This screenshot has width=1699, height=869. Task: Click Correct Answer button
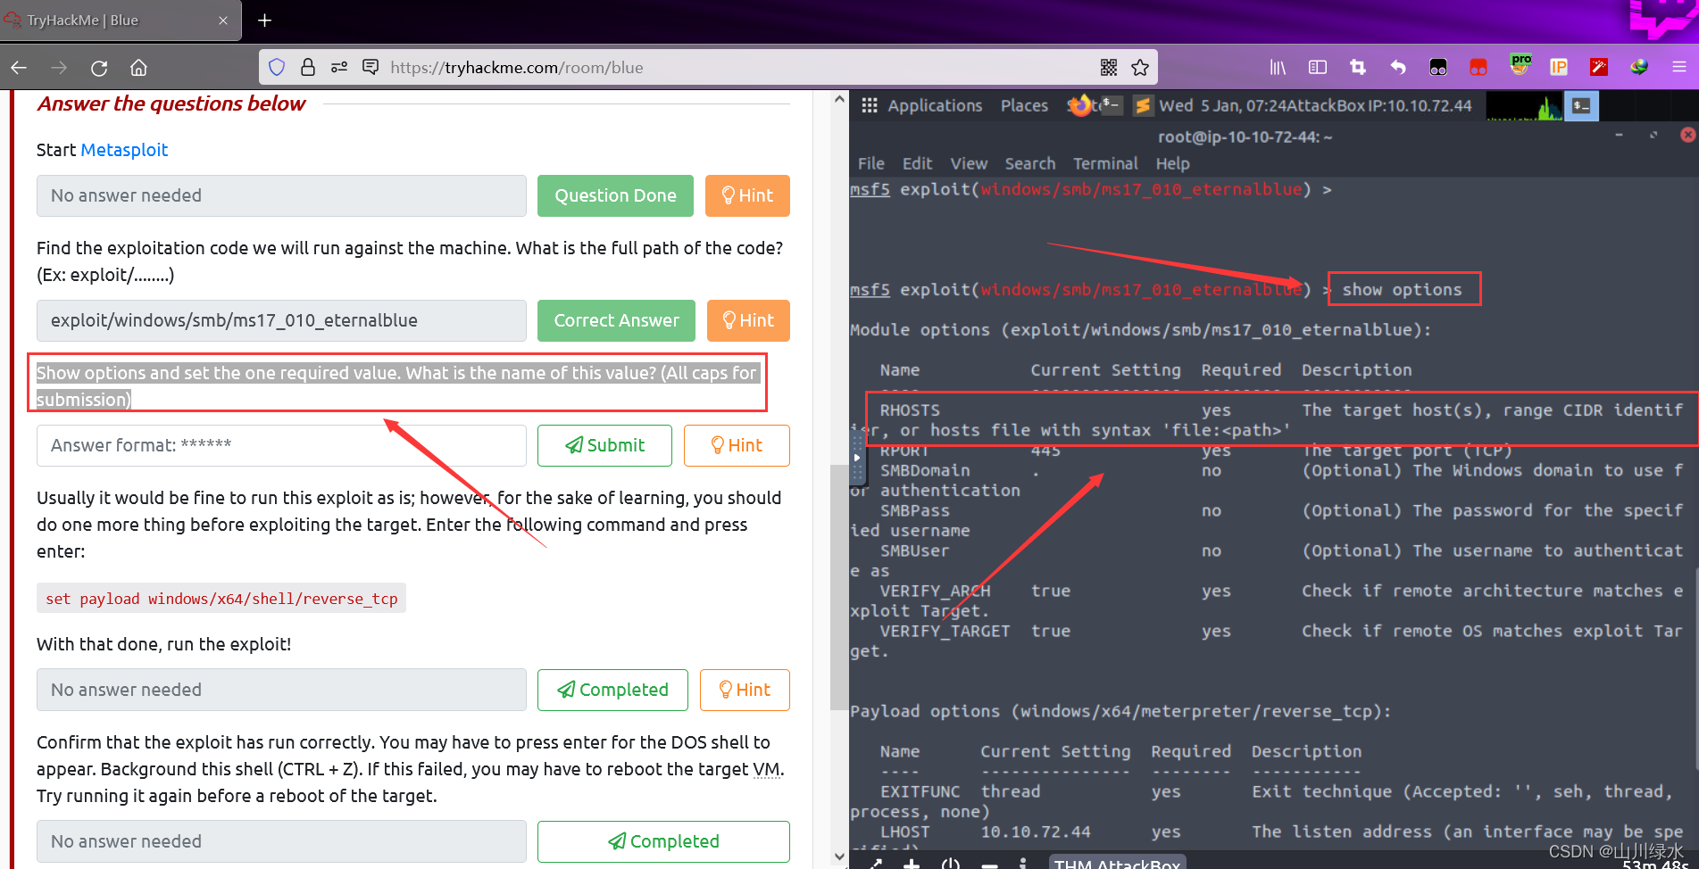click(616, 320)
